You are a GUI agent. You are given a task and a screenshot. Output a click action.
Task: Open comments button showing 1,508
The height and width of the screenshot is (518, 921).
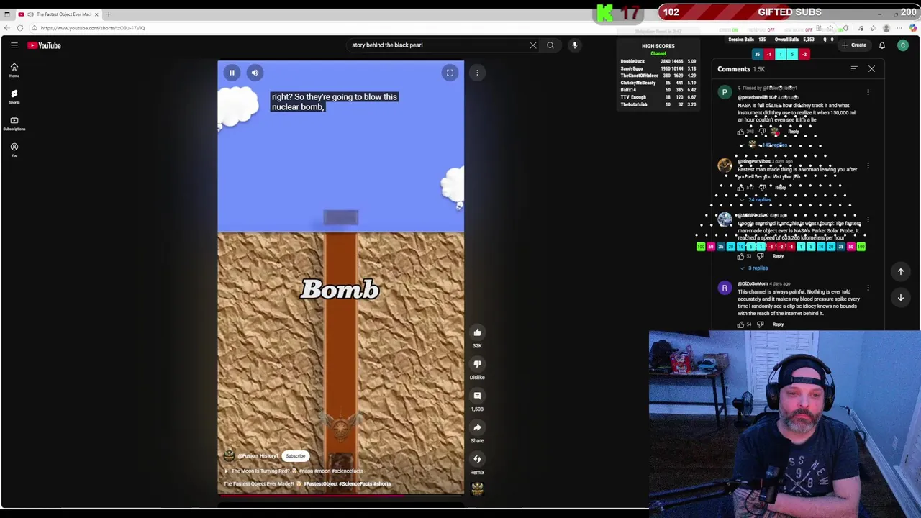pyautogui.click(x=477, y=396)
